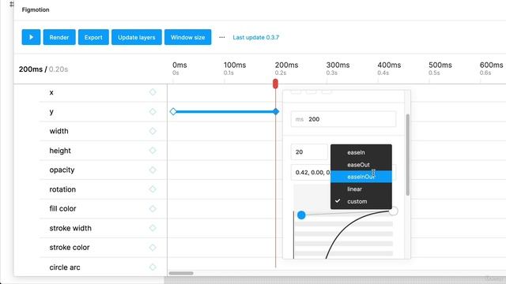The image size is (506, 284).
Task: Add keyframe diamond for x property
Action: 153,92
